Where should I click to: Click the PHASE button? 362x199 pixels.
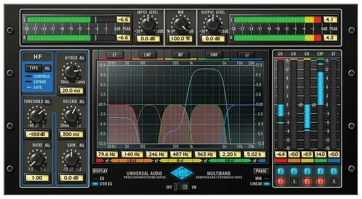point(261,171)
